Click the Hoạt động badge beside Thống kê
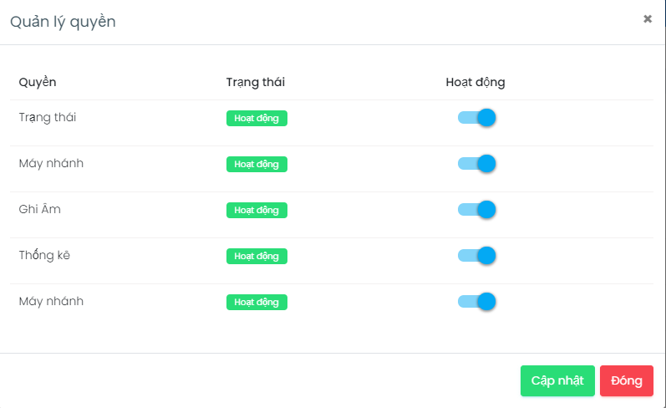Image resolution: width=666 pixels, height=408 pixels. pos(257,257)
